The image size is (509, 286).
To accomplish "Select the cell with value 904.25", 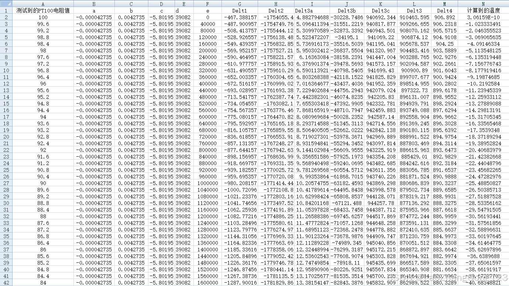I will pos(444,44).
